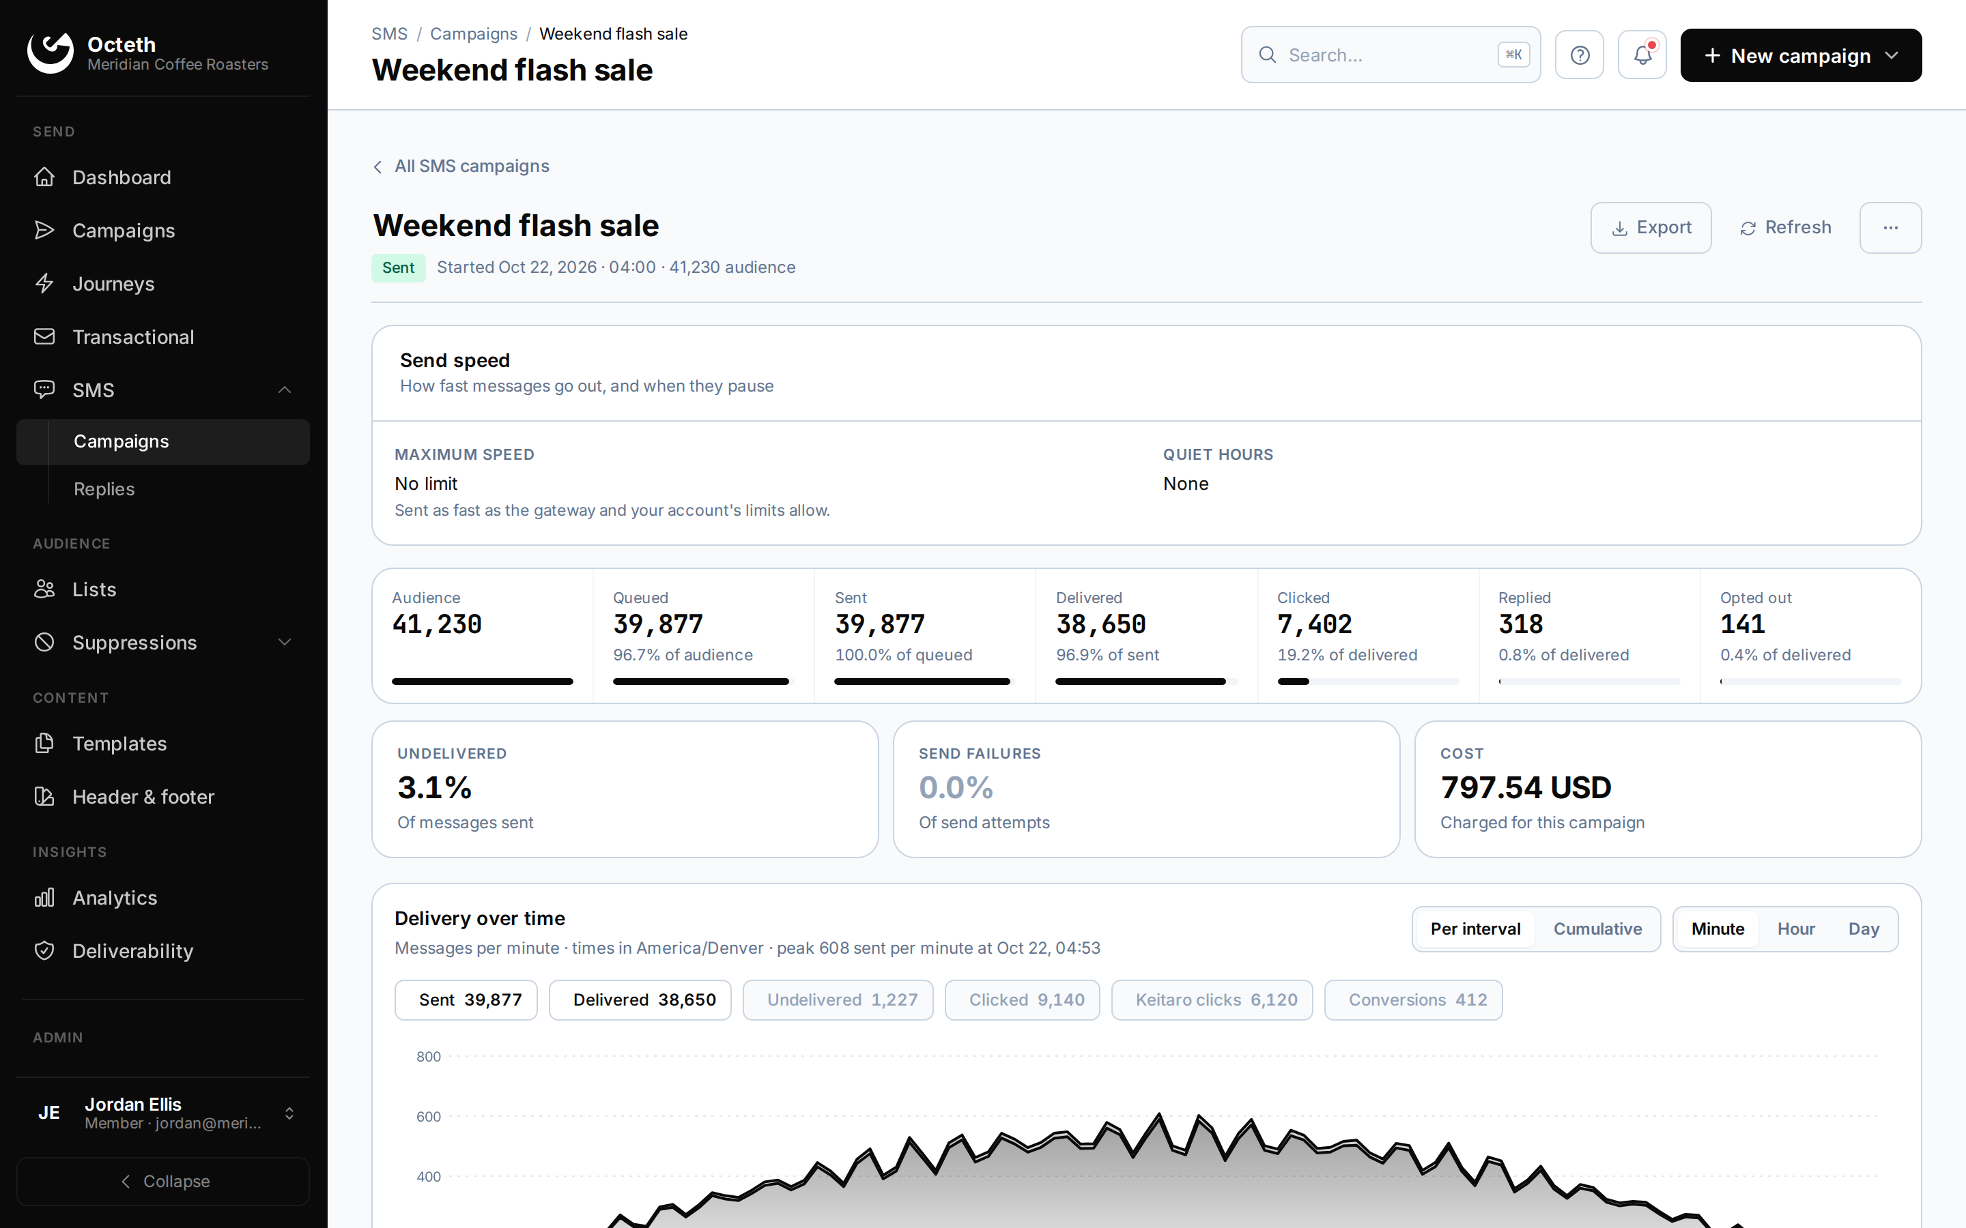Go back to All SMS campaigns
Image resolution: width=1966 pixels, height=1228 pixels.
point(461,166)
